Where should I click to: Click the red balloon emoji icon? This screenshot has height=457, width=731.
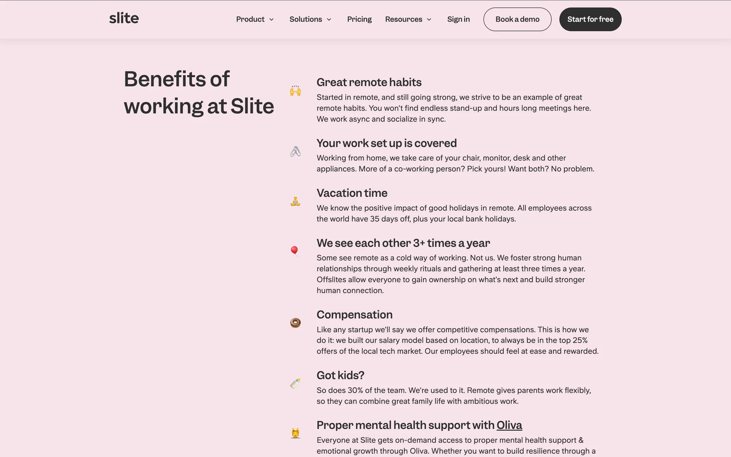tap(294, 251)
